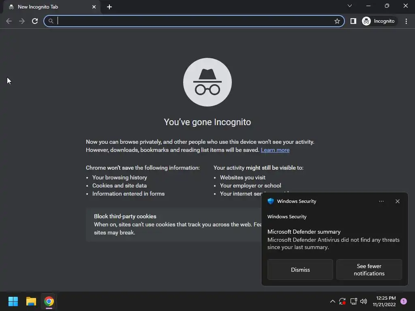This screenshot has width=415, height=311.
Task: Dismiss the Windows Security notification
Action: pos(300,269)
